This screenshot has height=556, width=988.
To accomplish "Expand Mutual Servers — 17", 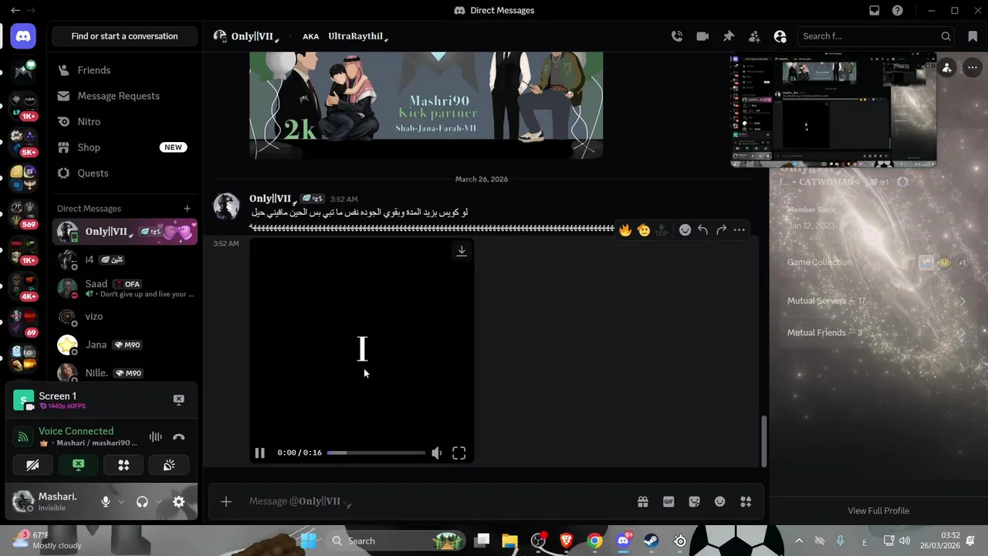I will (877, 301).
